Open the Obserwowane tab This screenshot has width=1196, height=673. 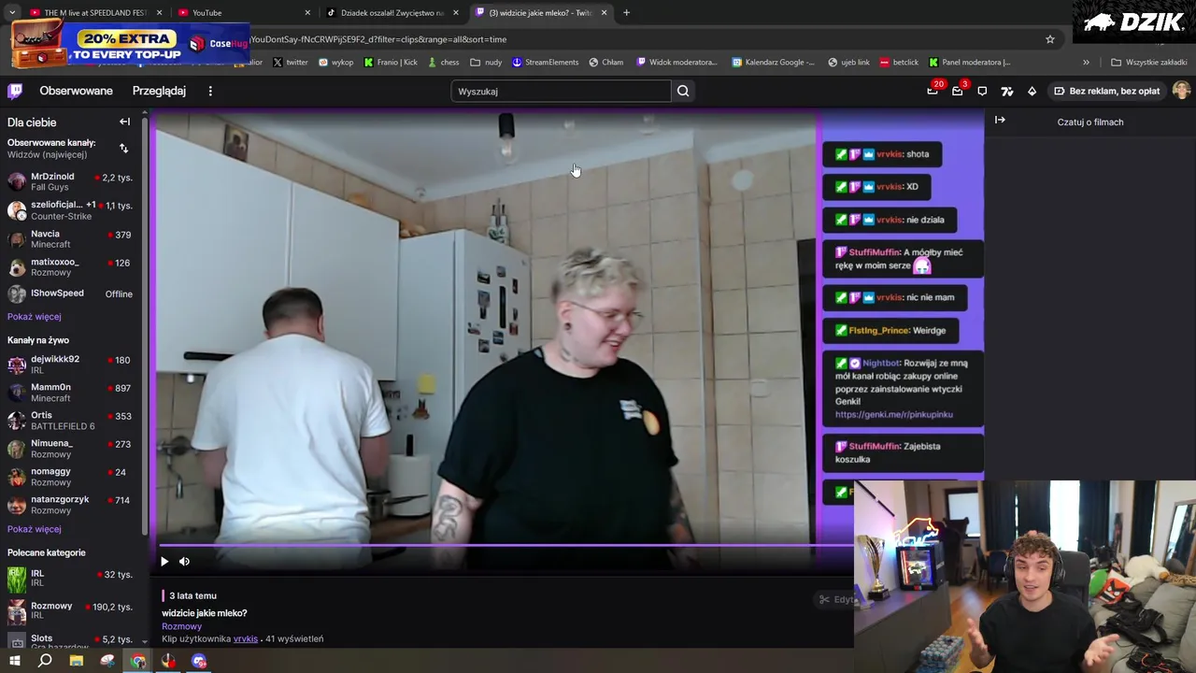(76, 91)
